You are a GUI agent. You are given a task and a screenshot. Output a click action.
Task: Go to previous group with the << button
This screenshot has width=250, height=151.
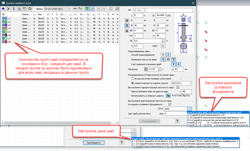tap(99, 9)
